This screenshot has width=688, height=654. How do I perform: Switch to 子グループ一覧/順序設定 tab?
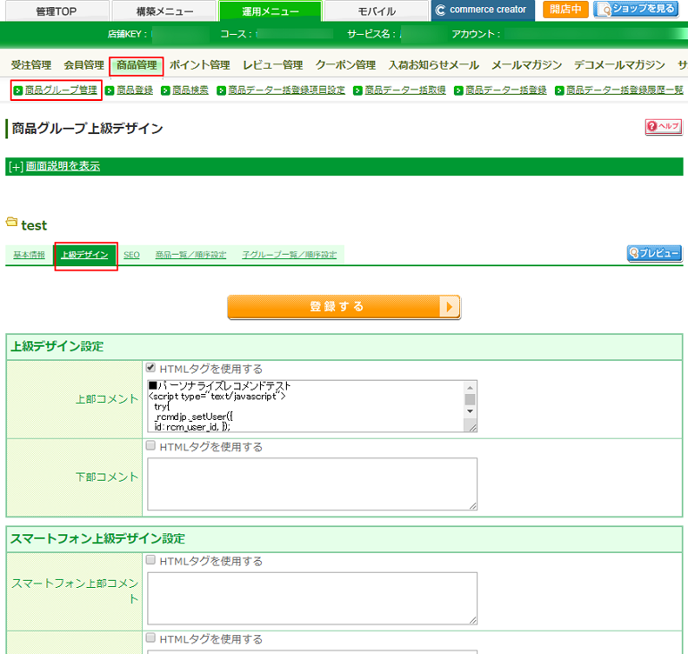(x=289, y=255)
